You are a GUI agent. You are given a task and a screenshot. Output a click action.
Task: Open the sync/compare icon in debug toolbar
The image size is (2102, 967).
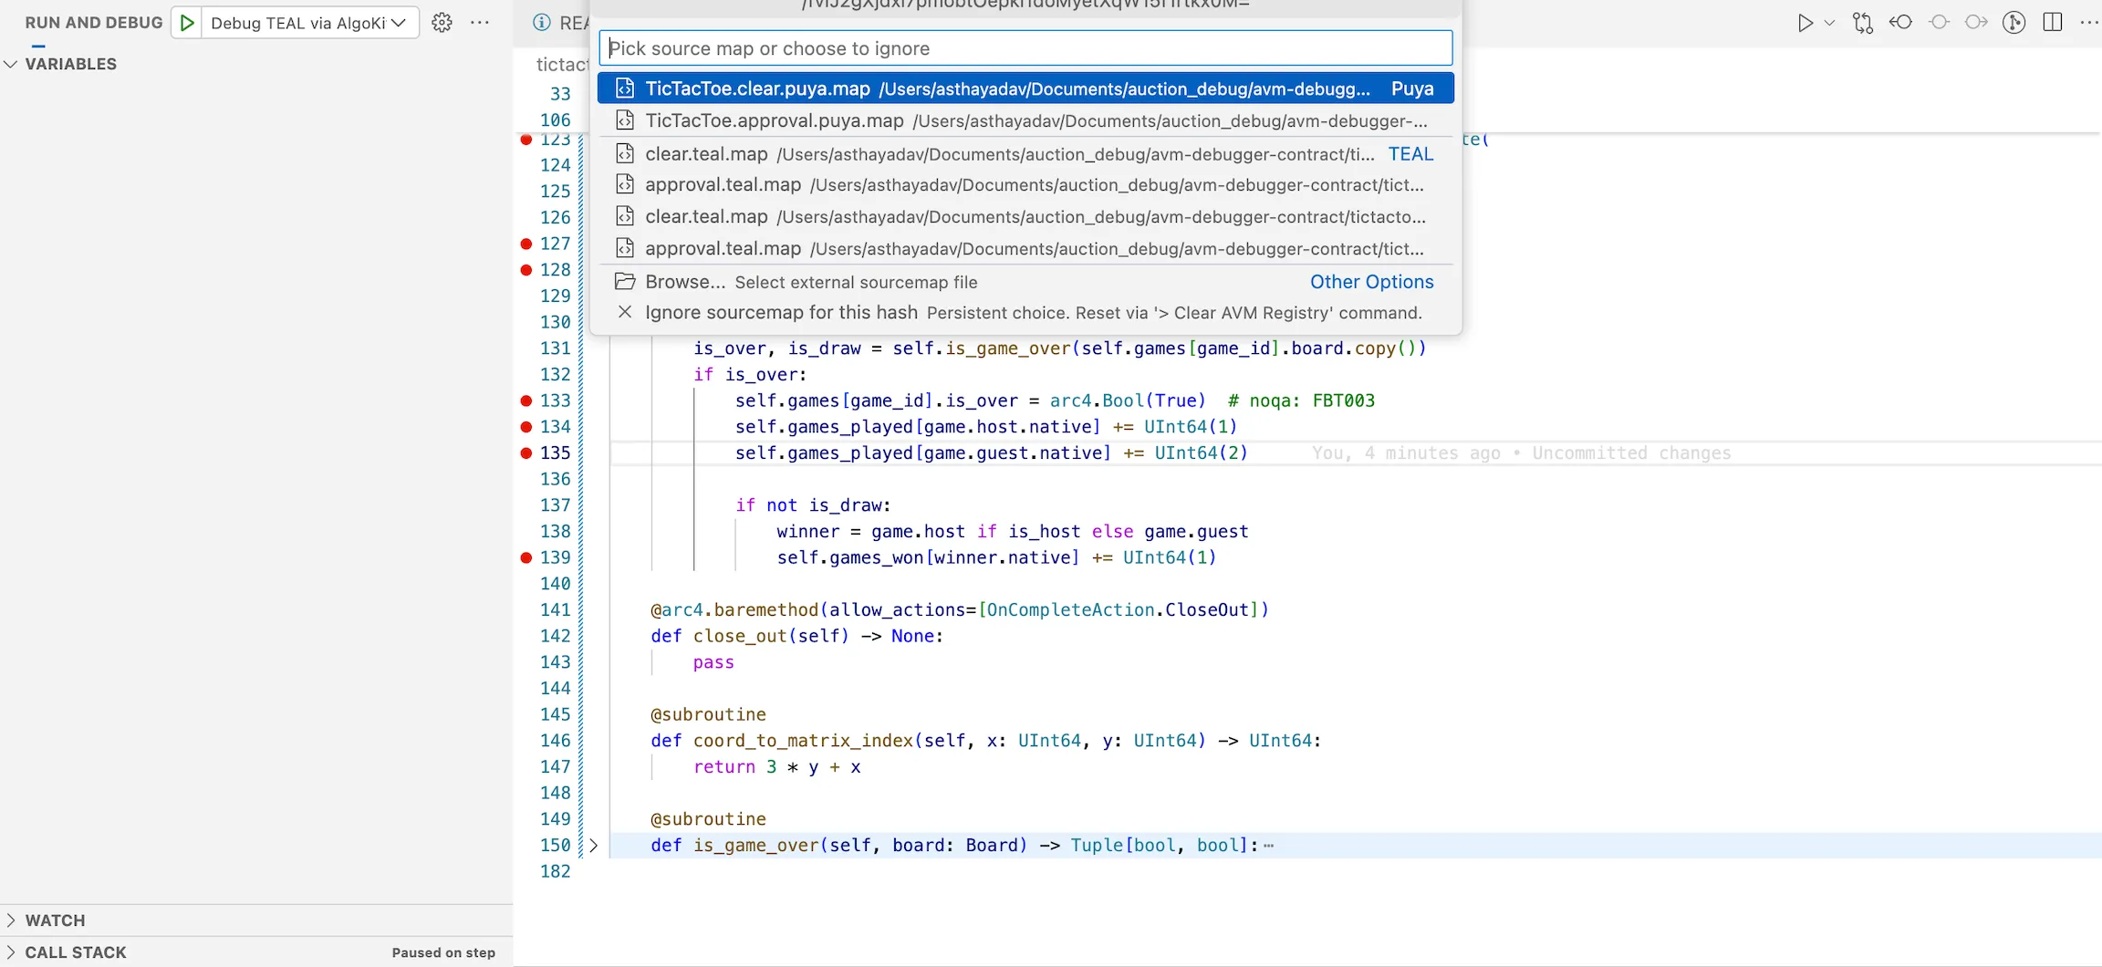[1862, 22]
